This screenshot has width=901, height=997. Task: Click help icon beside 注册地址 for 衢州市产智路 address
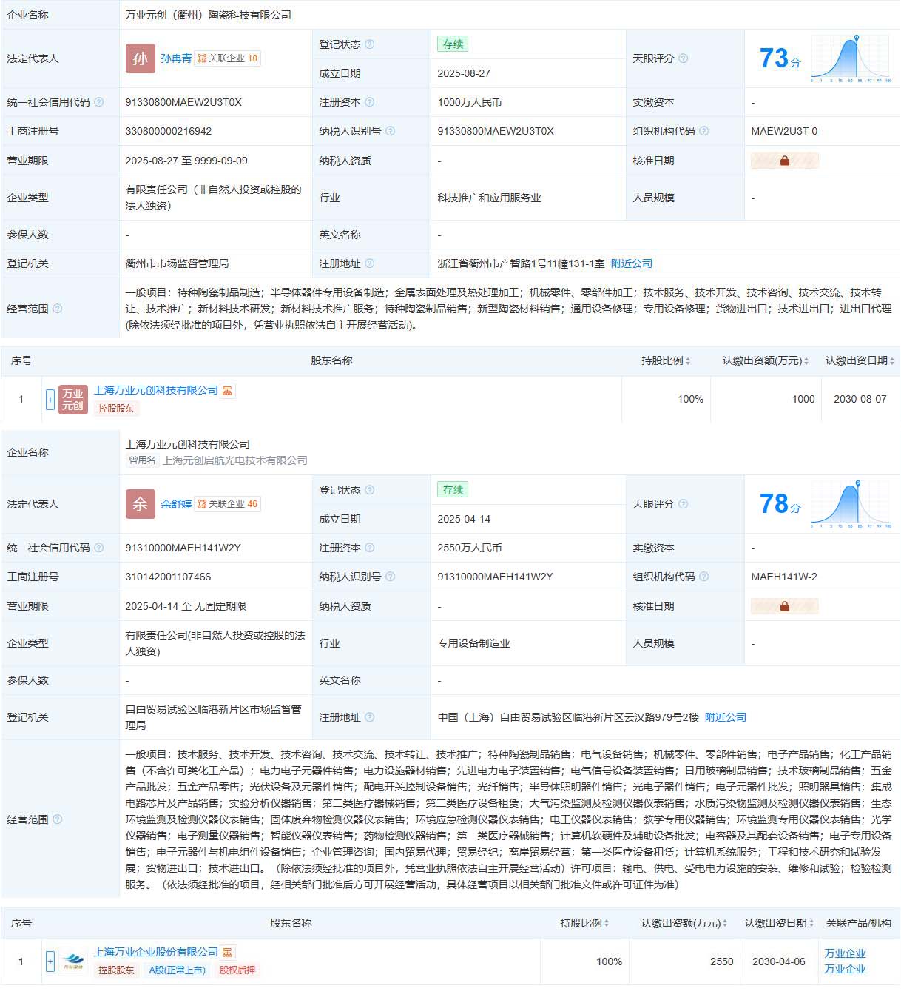tap(370, 263)
